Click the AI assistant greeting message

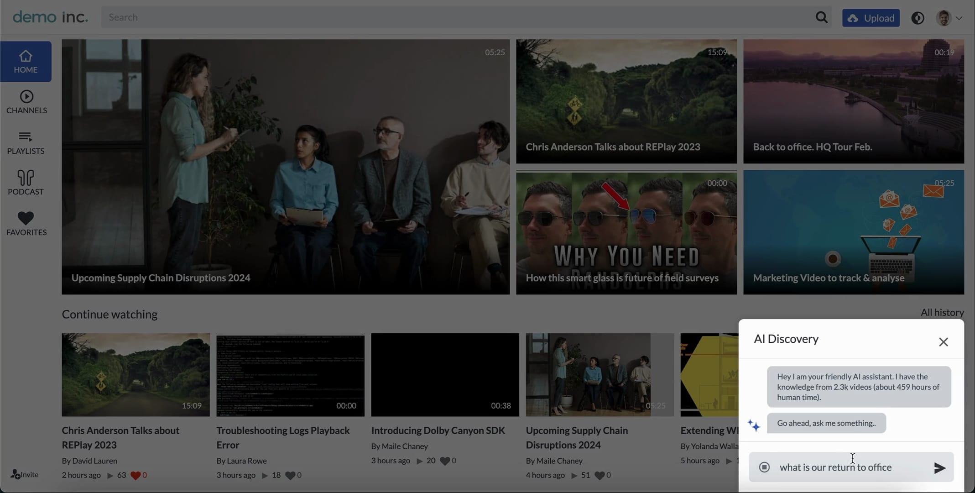pyautogui.click(x=859, y=387)
